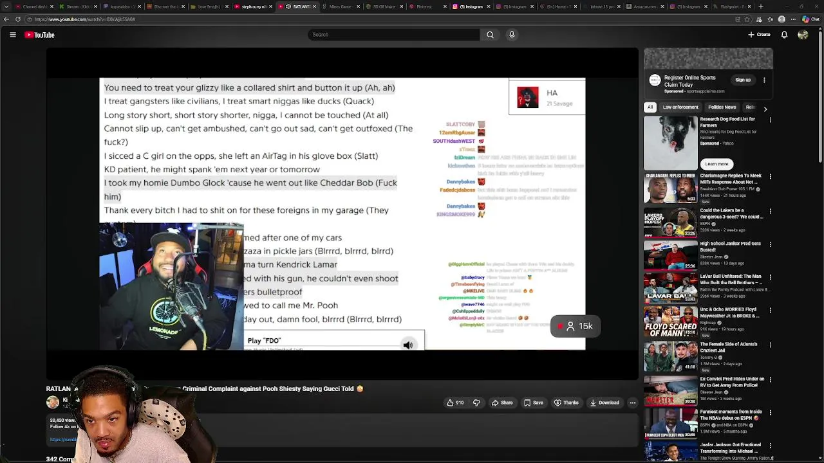Open the notifications bell
The image size is (824, 463).
[784, 35]
